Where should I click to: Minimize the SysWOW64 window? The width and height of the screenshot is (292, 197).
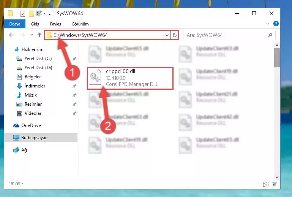click(x=237, y=13)
